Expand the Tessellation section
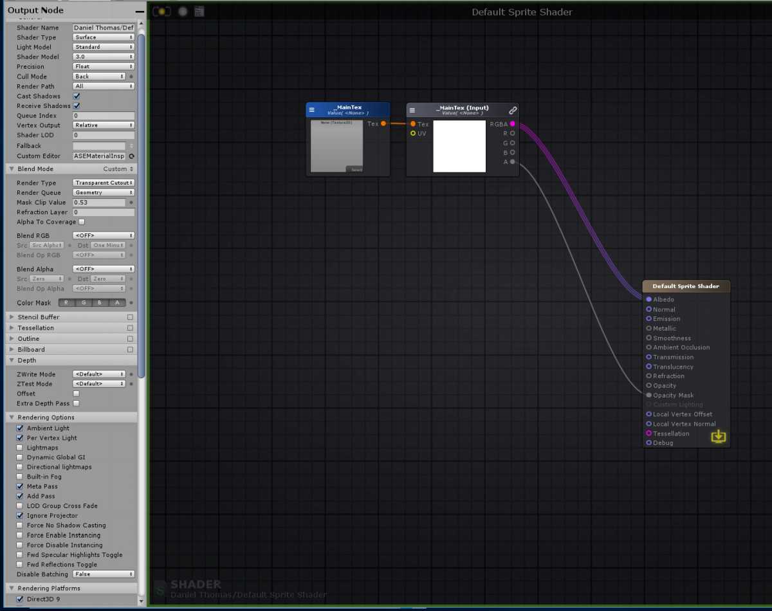 (x=11, y=328)
